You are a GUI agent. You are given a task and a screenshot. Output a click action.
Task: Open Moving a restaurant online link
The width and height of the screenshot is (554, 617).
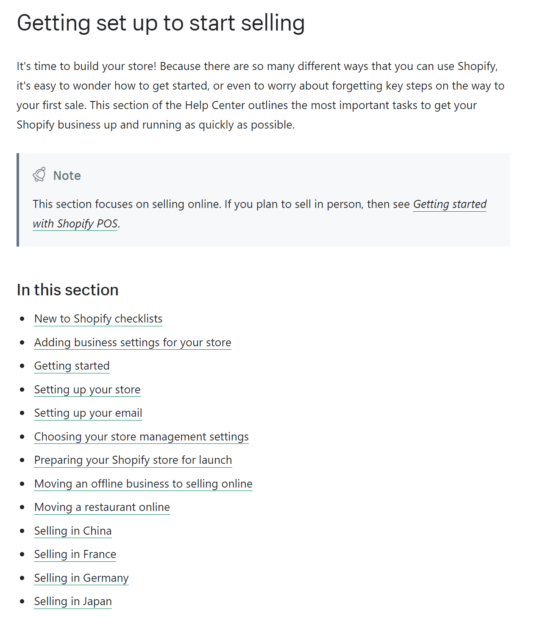tap(102, 507)
